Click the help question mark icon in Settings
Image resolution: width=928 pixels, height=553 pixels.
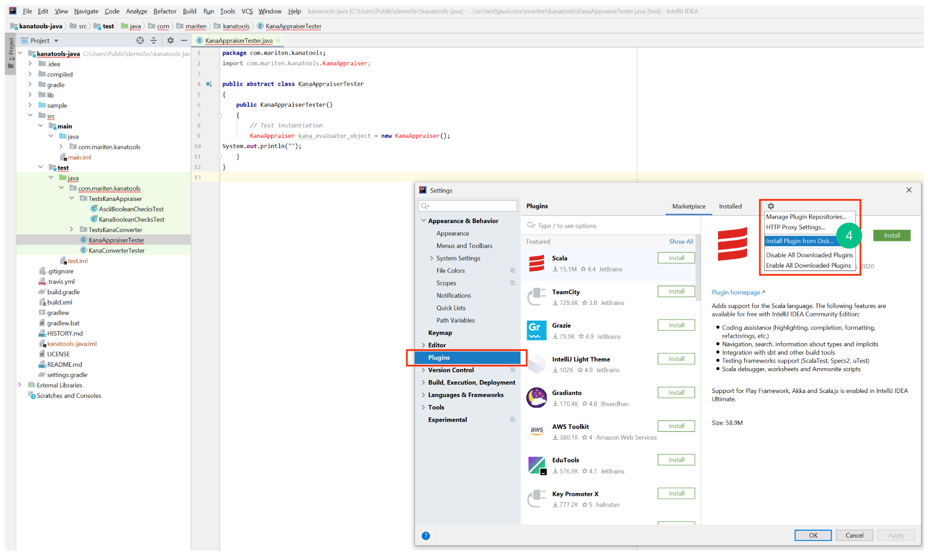(x=426, y=536)
